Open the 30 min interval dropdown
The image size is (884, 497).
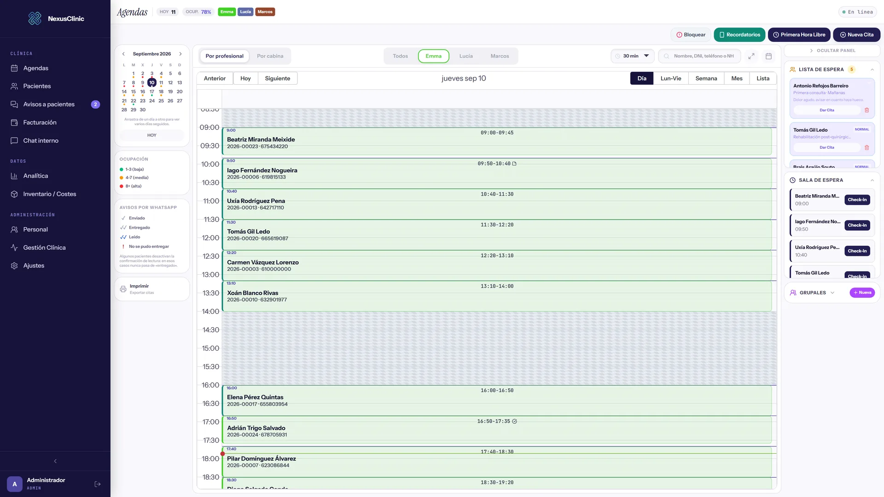tap(633, 56)
